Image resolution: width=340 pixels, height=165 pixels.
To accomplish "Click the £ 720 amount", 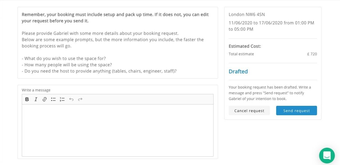I will (312, 54).
